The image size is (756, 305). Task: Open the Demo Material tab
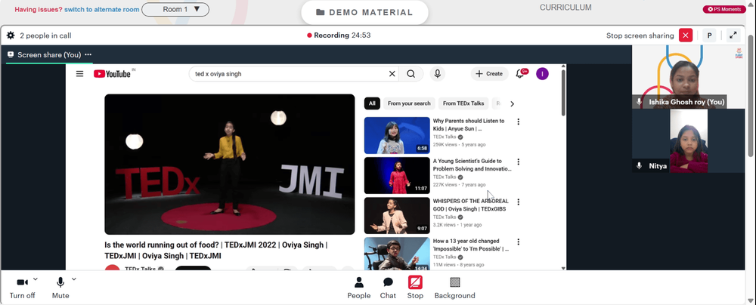[x=365, y=13]
